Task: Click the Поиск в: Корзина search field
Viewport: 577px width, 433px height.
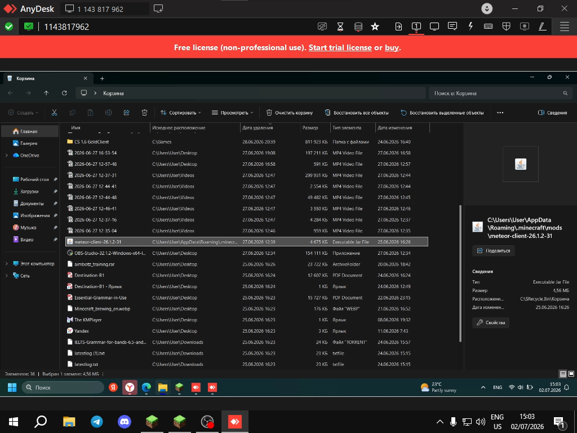Action: pos(500,93)
